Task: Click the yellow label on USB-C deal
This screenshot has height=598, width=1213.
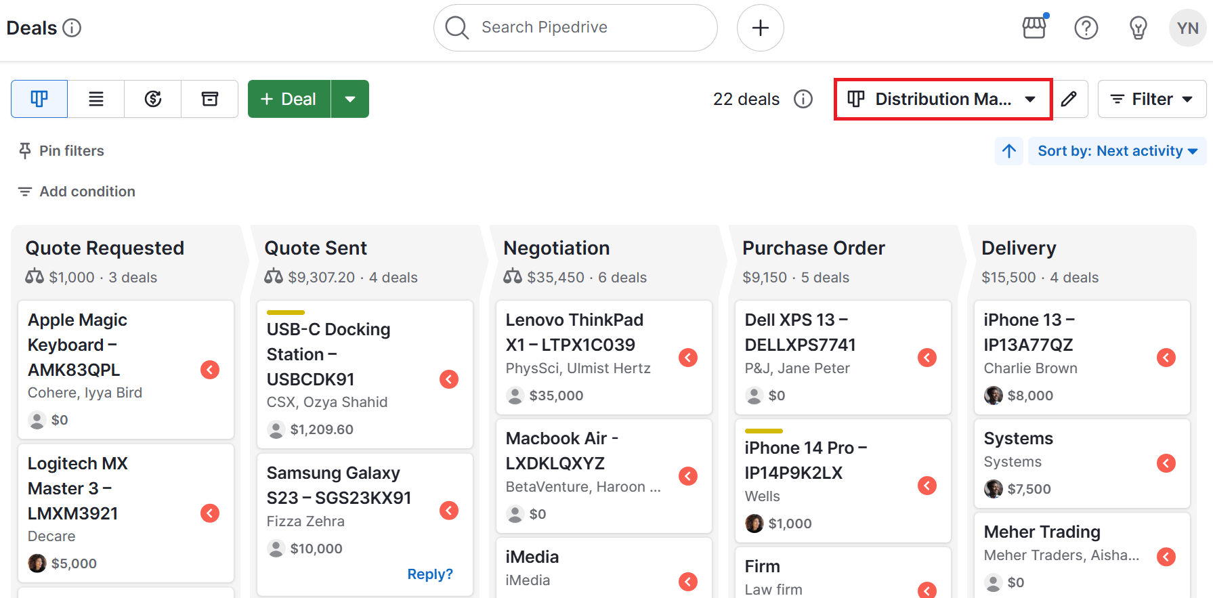Action: [x=286, y=312]
